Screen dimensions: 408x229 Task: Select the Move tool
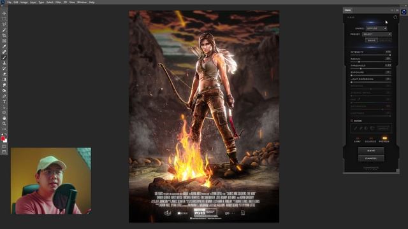point(4,13)
